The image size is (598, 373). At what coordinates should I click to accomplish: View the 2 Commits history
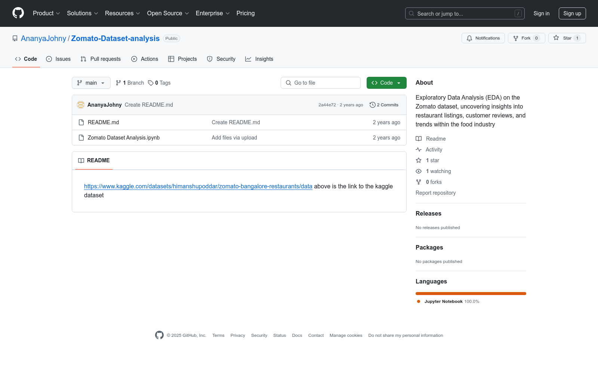pos(384,105)
